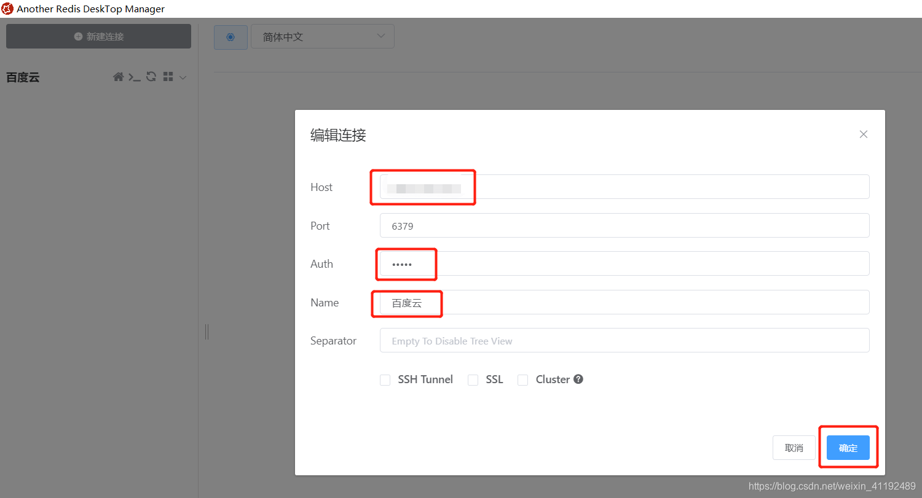Select the home icon beside 百度云
922x498 pixels.
(118, 76)
